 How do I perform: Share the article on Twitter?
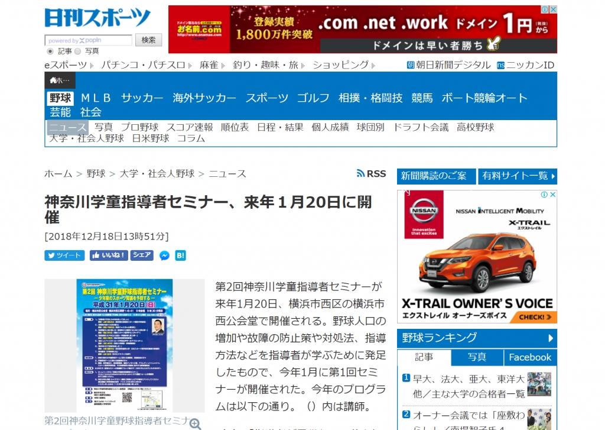64,256
